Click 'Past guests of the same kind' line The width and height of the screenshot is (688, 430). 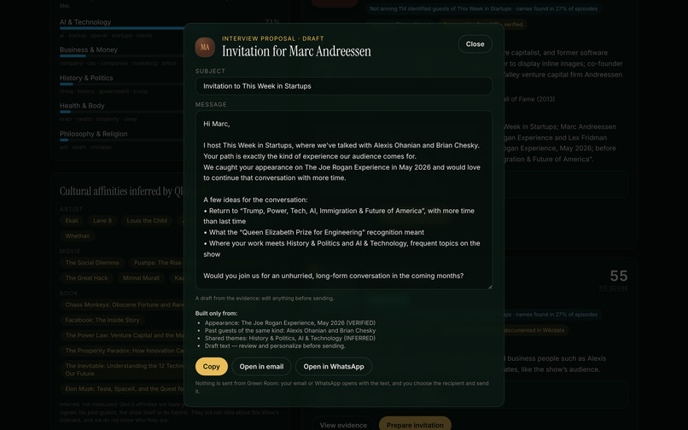[x=290, y=330]
